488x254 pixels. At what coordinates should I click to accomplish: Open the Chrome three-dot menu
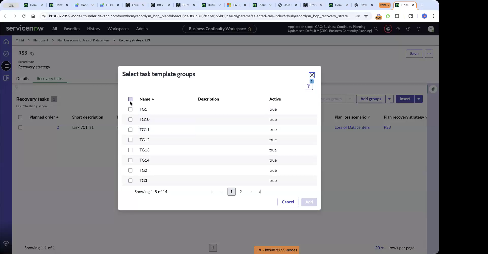click(x=434, y=16)
